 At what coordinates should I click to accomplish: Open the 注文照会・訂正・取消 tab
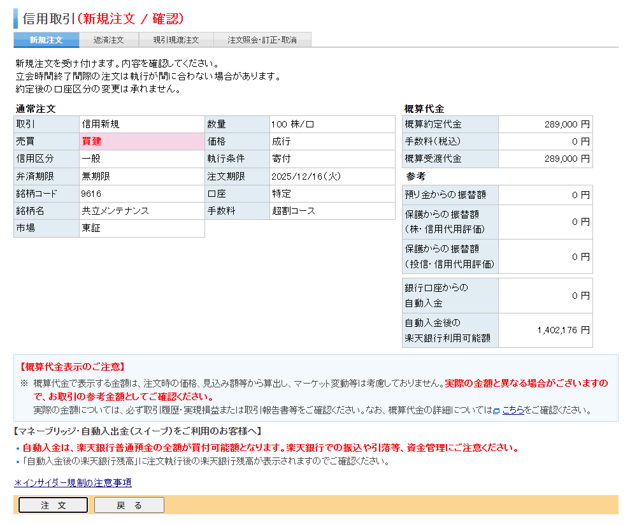click(x=262, y=40)
